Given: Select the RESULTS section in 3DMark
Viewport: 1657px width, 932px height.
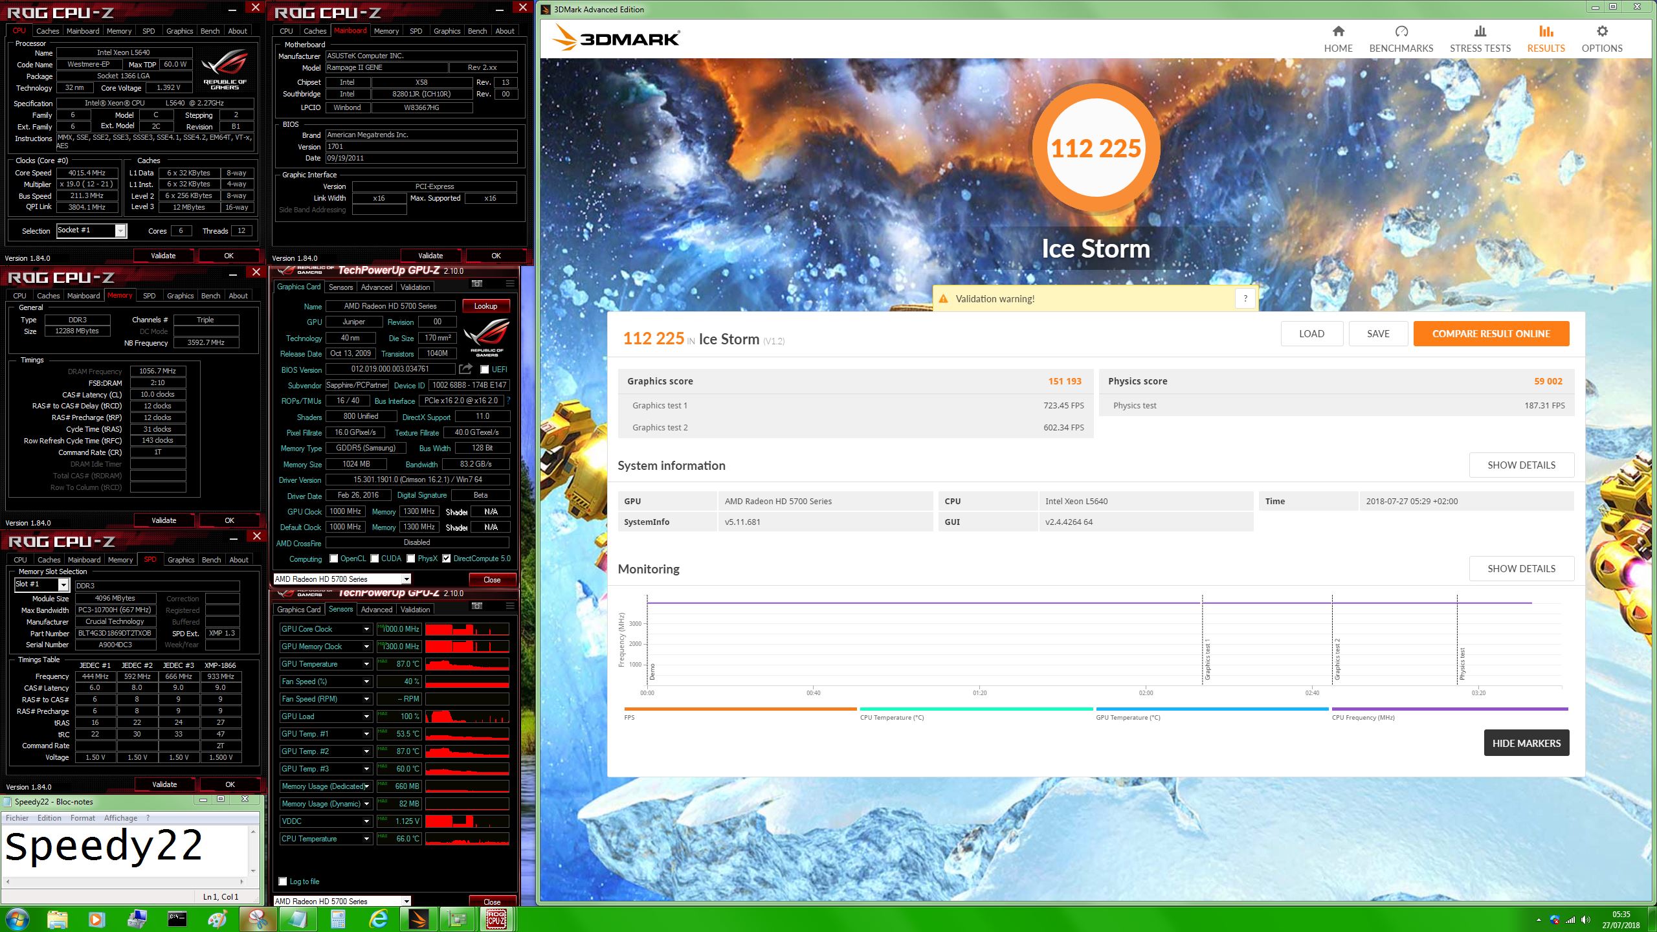Looking at the screenshot, I should tap(1546, 39).
